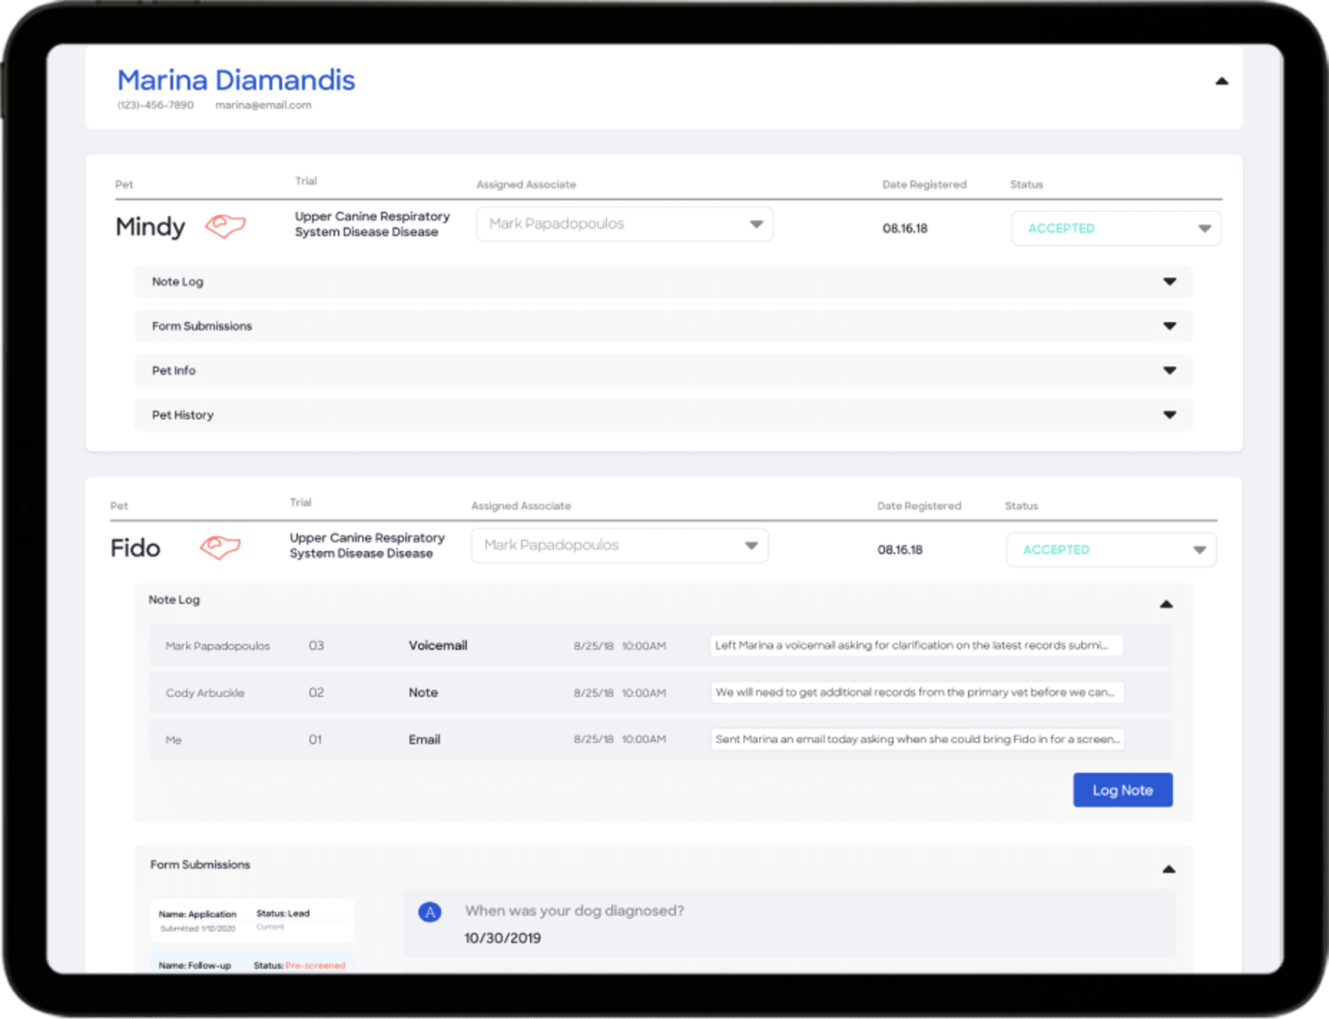Click Fido's 08.16.18 registration date
Image resolution: width=1329 pixels, height=1019 pixels.
click(899, 550)
